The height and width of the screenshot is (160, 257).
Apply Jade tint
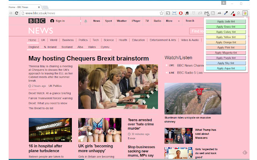(226, 21)
